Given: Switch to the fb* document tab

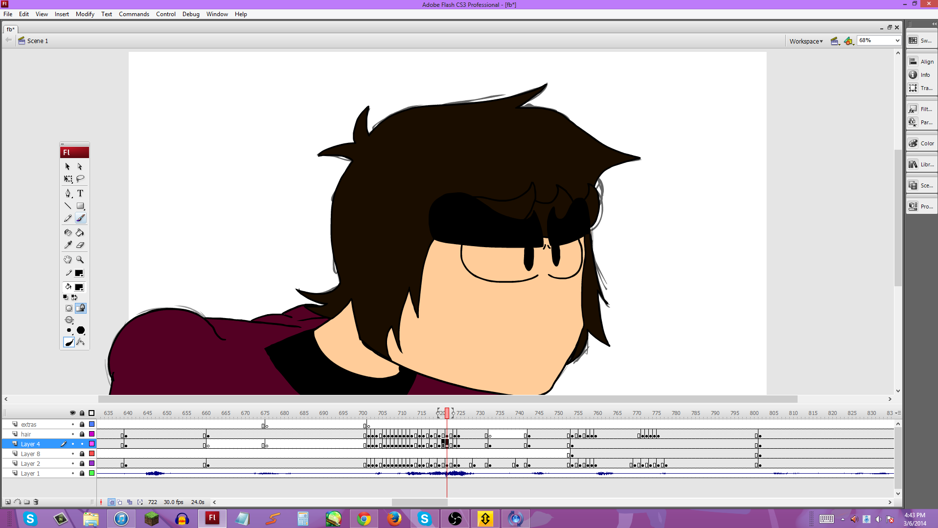Looking at the screenshot, I should tap(11, 29).
